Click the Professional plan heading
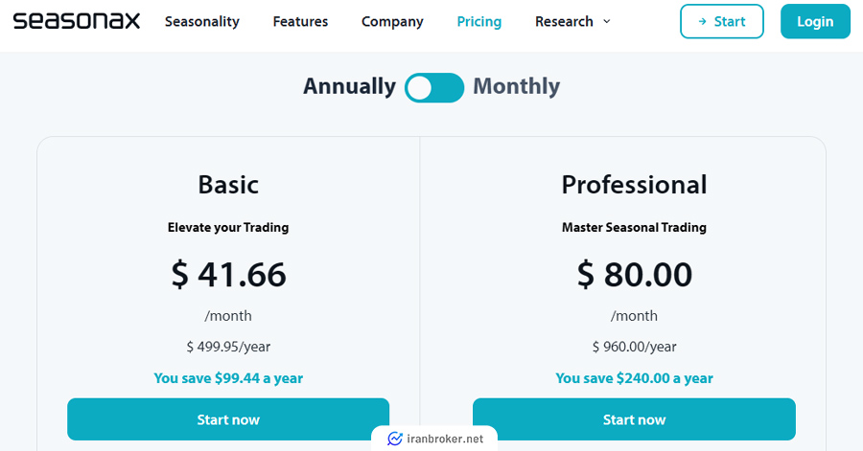 (634, 185)
